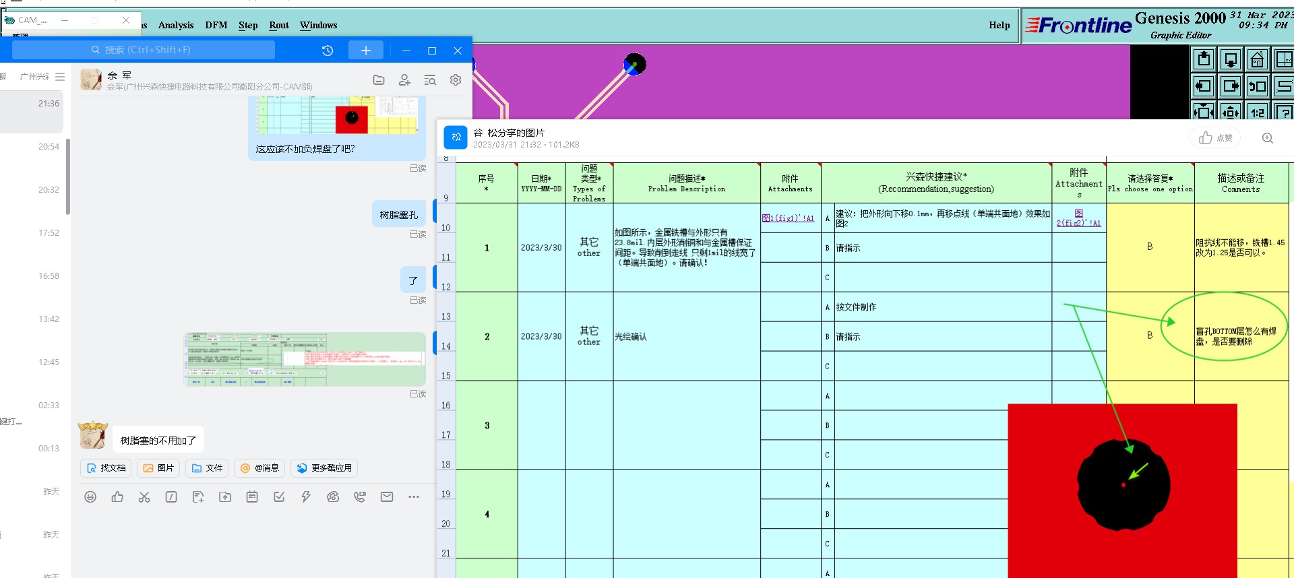1294x578 pixels.
Task: Click the Genesis pan left icon
Action: (x=1204, y=86)
